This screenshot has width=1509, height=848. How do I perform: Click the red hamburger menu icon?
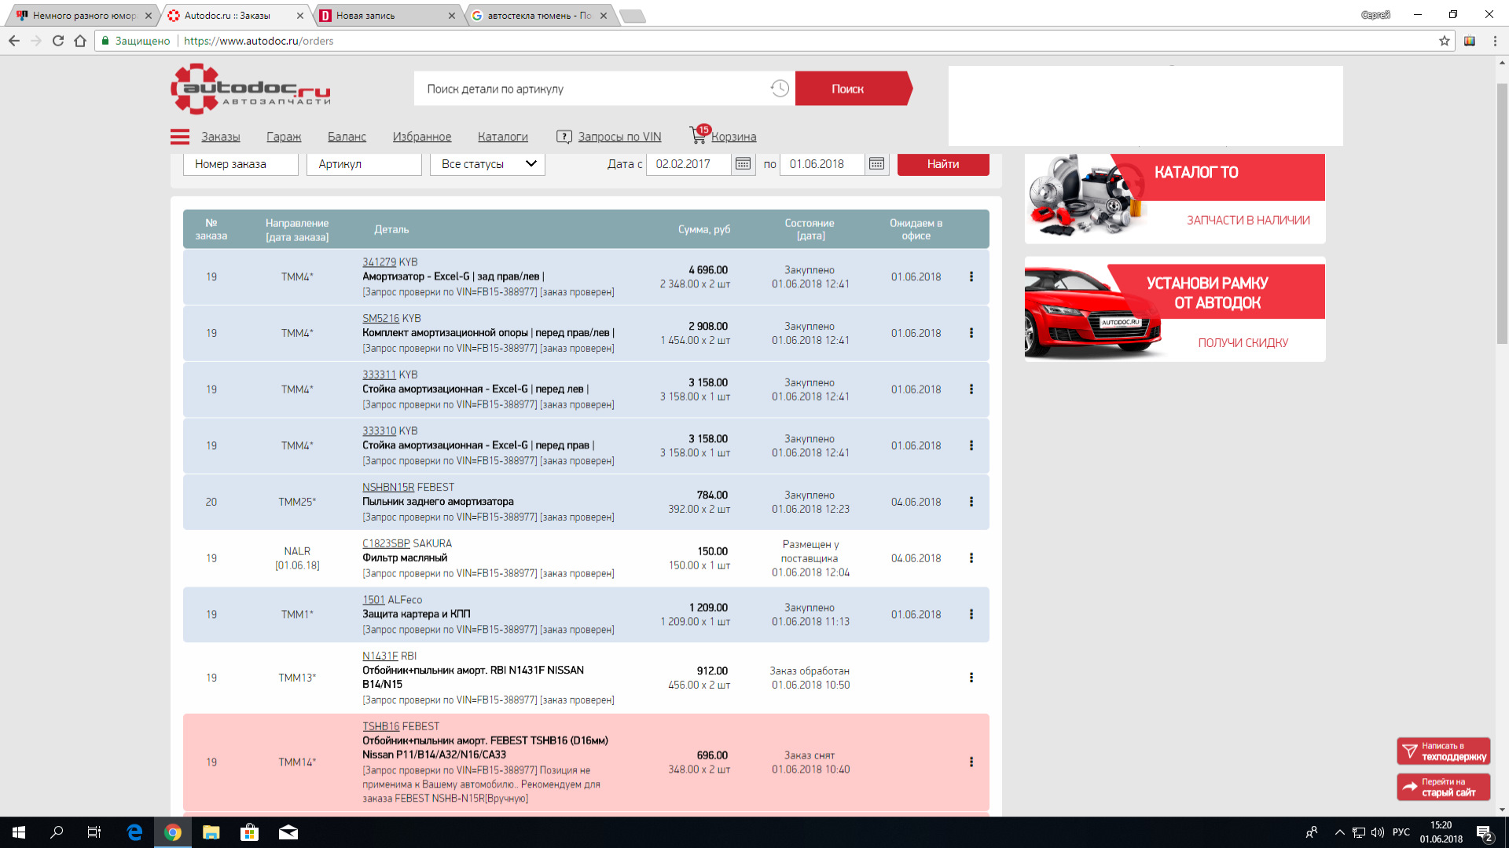click(x=180, y=137)
